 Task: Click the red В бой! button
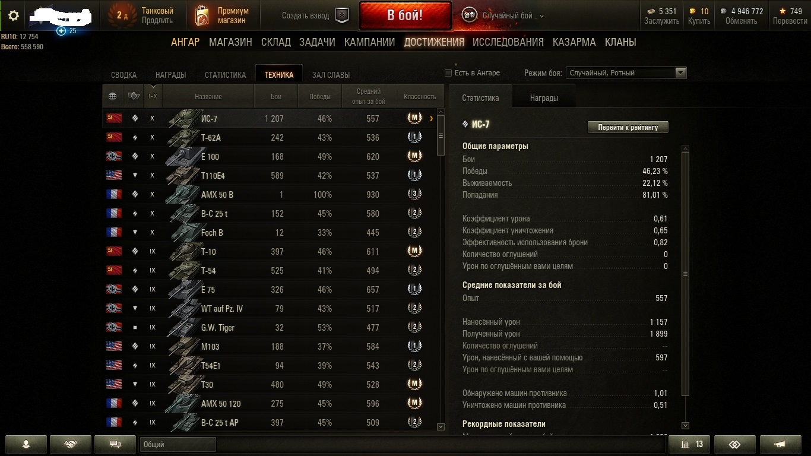click(405, 15)
